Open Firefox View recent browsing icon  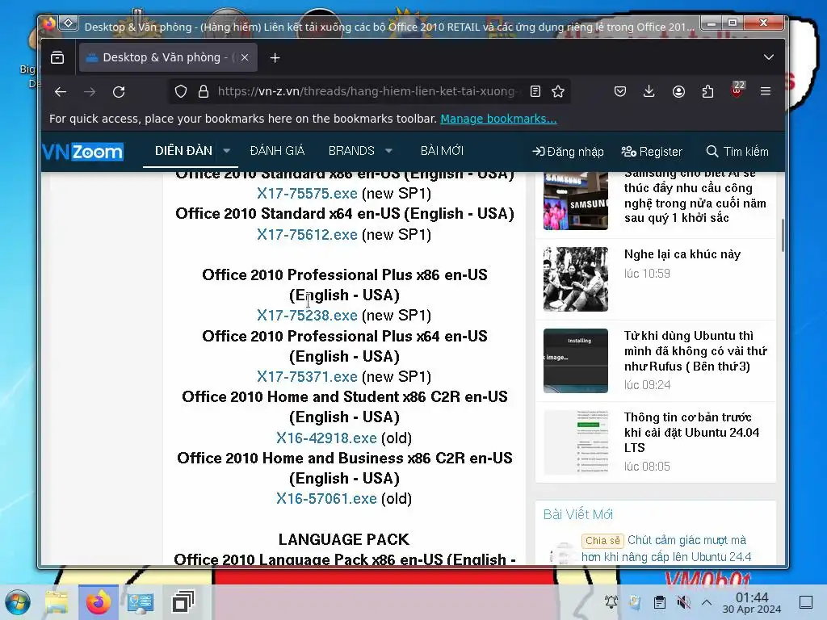pyautogui.click(x=57, y=57)
